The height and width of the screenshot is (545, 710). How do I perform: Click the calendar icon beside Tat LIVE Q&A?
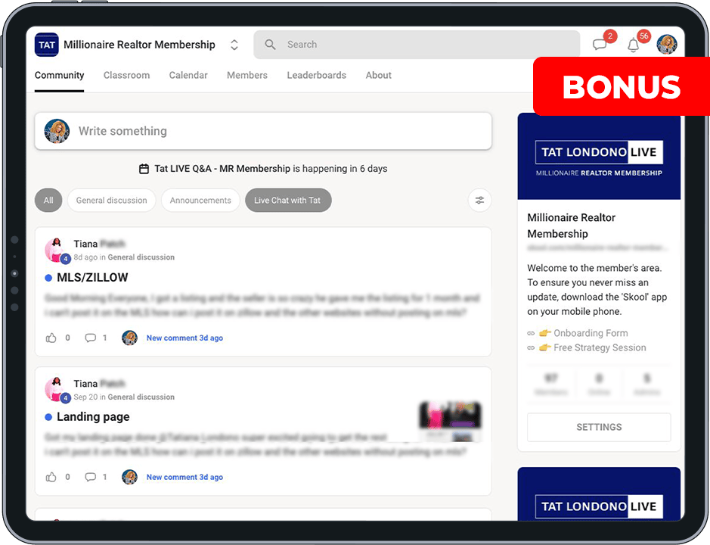click(x=144, y=169)
